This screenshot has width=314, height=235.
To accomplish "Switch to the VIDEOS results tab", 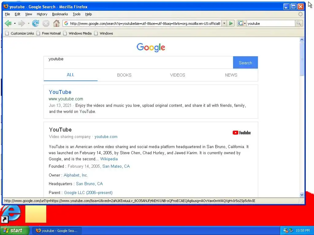I will (x=178, y=75).
